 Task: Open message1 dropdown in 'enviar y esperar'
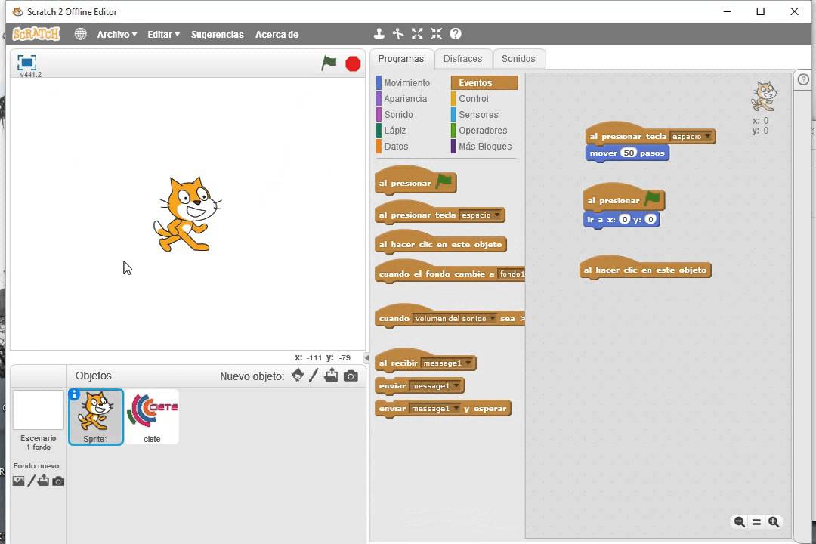(x=434, y=409)
